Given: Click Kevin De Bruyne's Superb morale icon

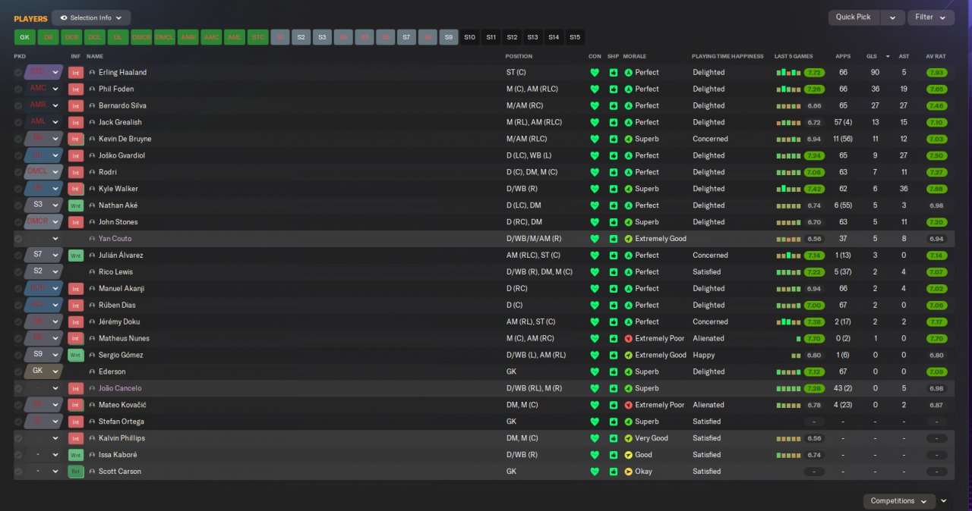Looking at the screenshot, I should tap(628, 140).
